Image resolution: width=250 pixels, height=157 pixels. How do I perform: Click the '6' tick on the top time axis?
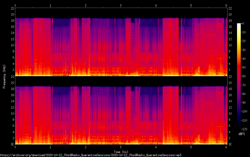coord(226,5)
